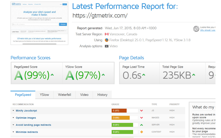Image resolution: width=221 pixels, height=138 pixels.
Task: Click orange diamond icon for Minimize redirects
Action: pyautogui.click(x=142, y=132)
